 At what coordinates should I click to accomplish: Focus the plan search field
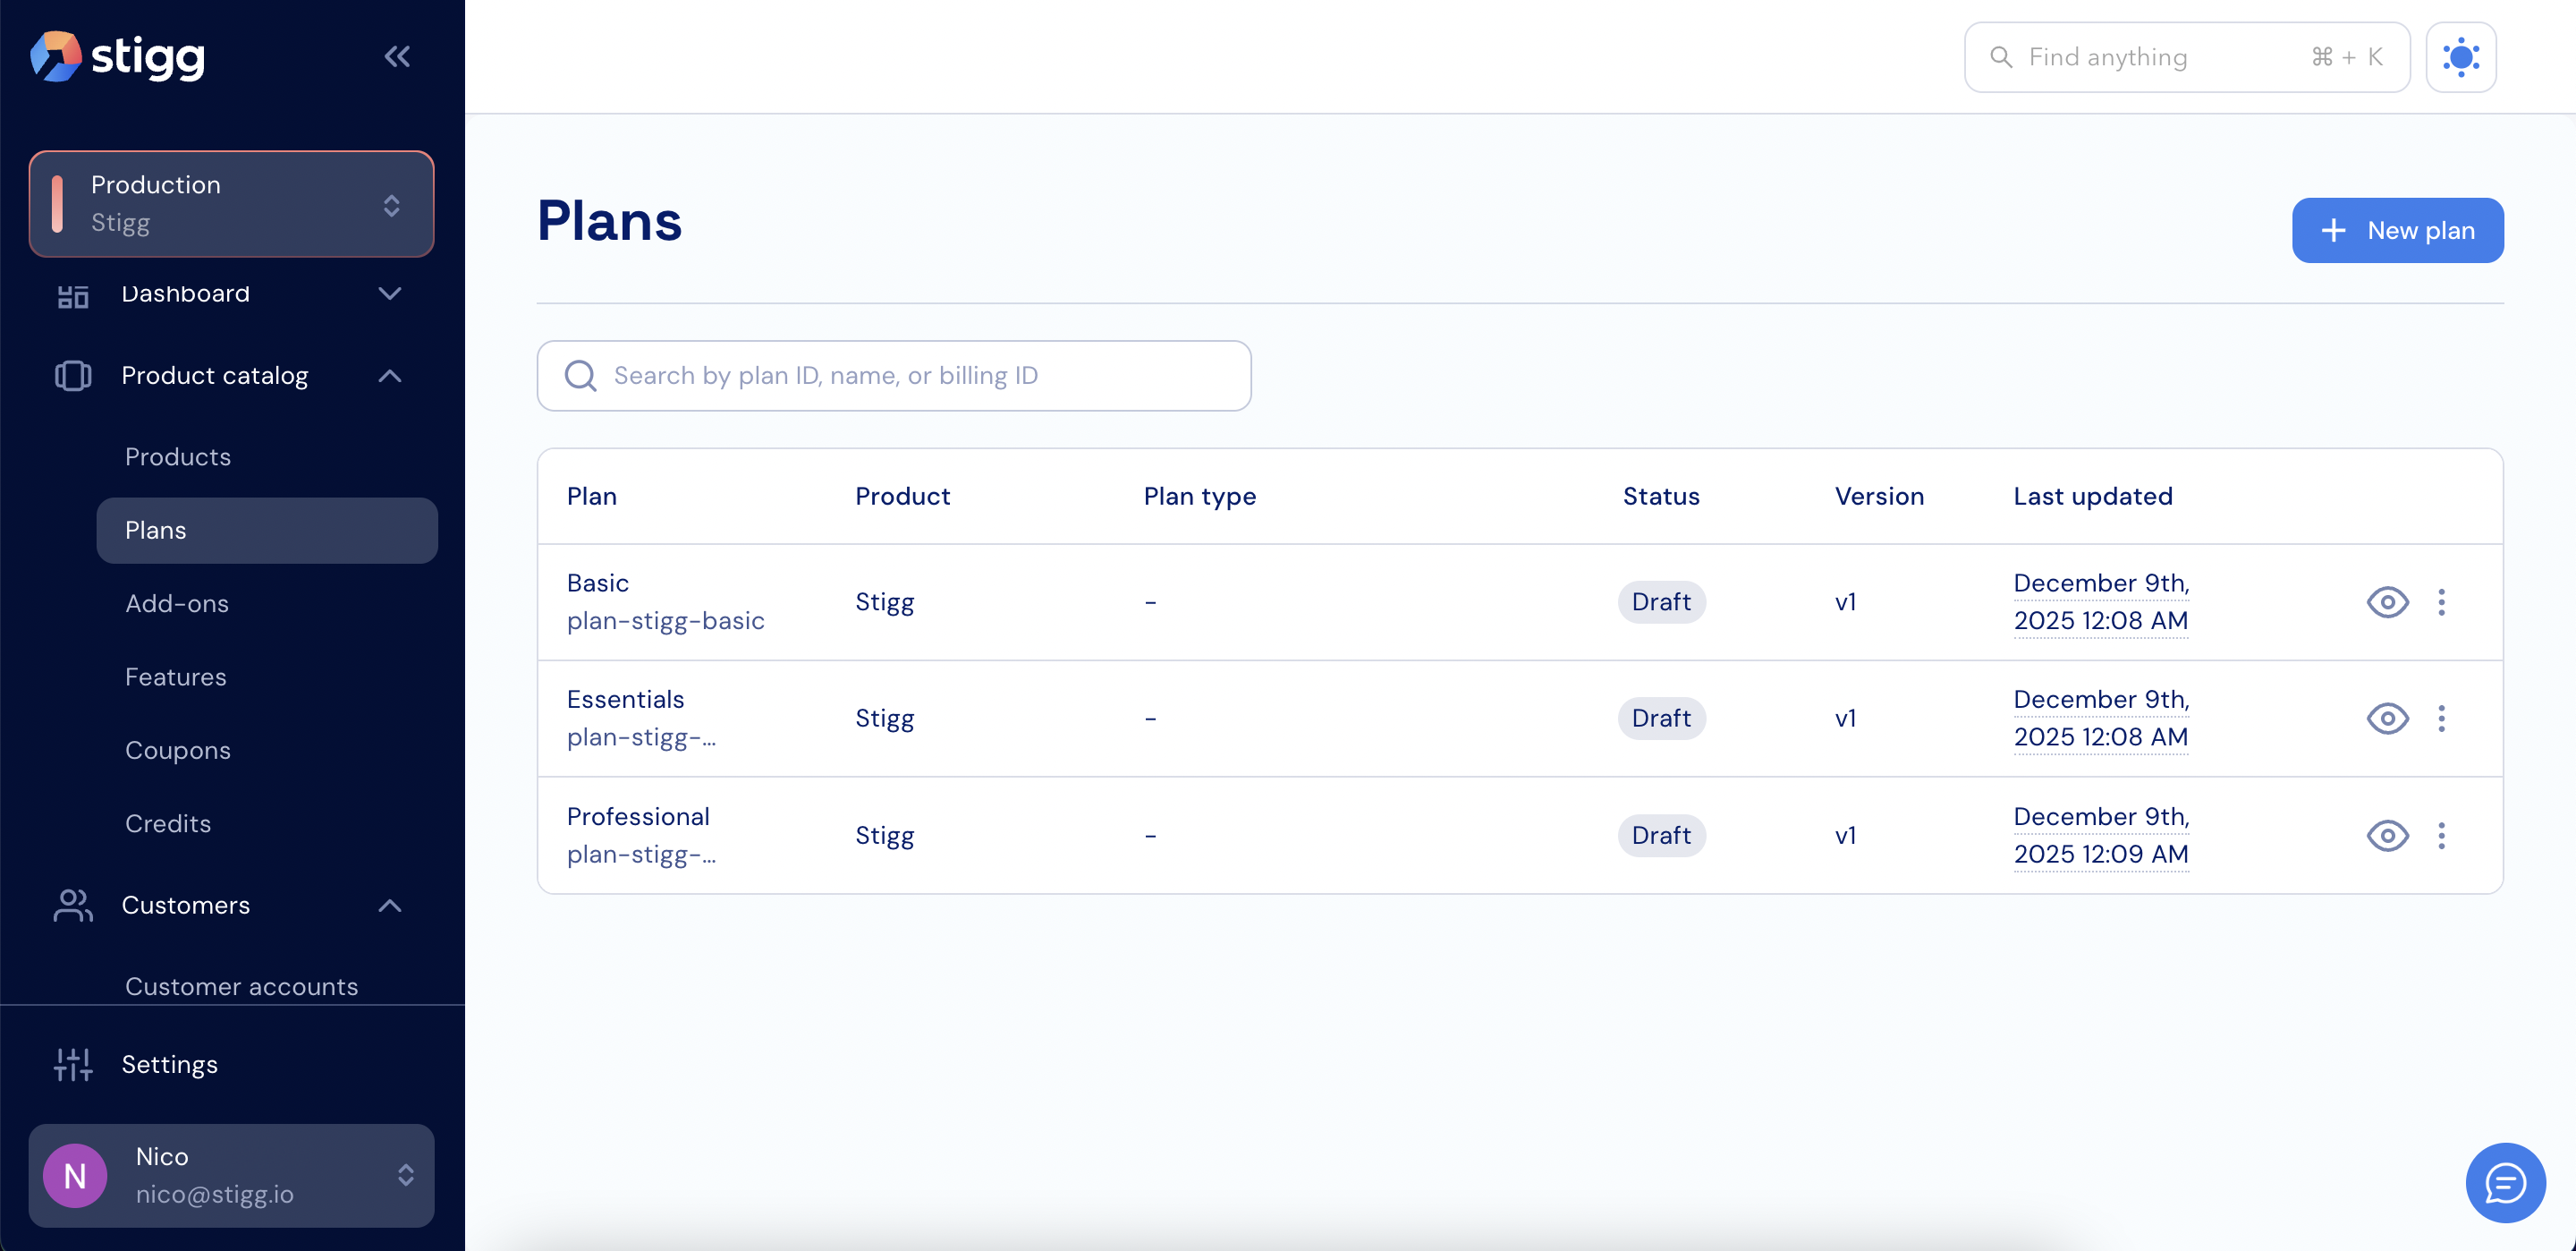click(893, 377)
